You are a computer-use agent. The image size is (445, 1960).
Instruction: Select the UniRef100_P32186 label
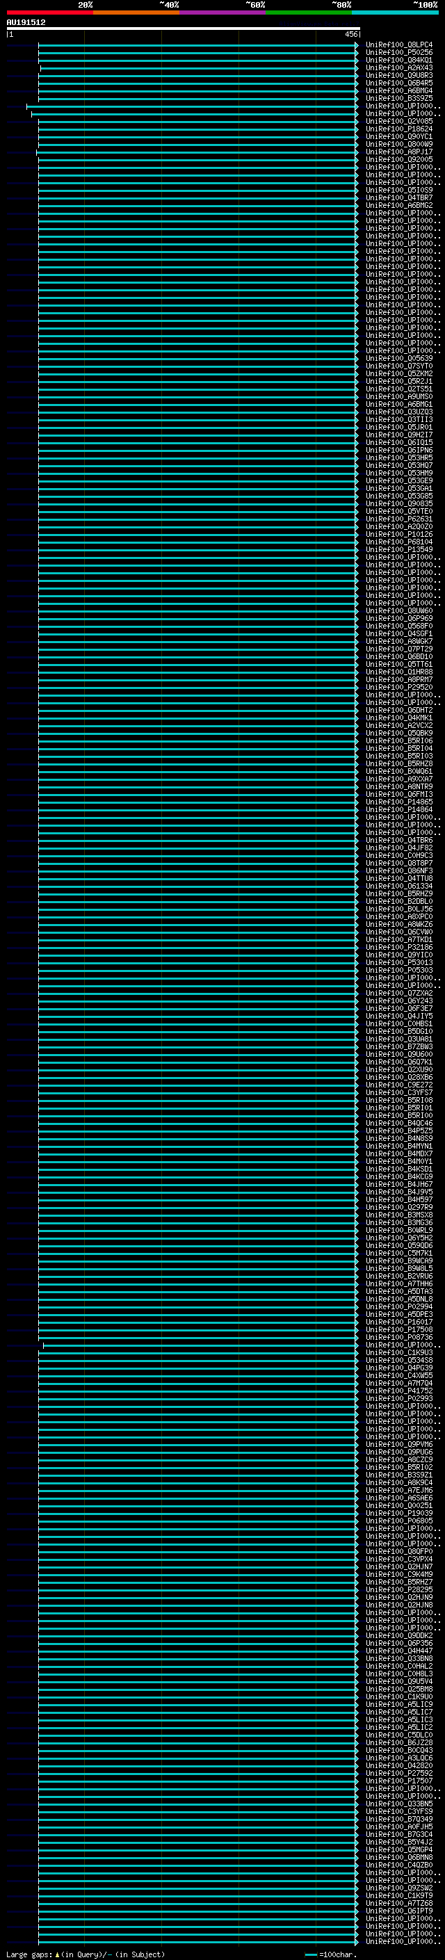coord(398,947)
